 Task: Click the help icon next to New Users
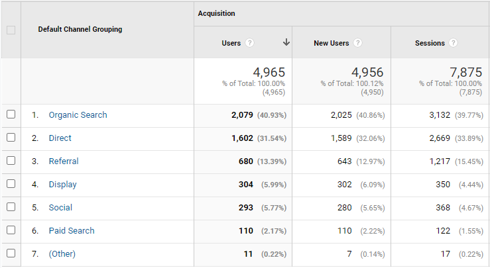pyautogui.click(x=357, y=43)
